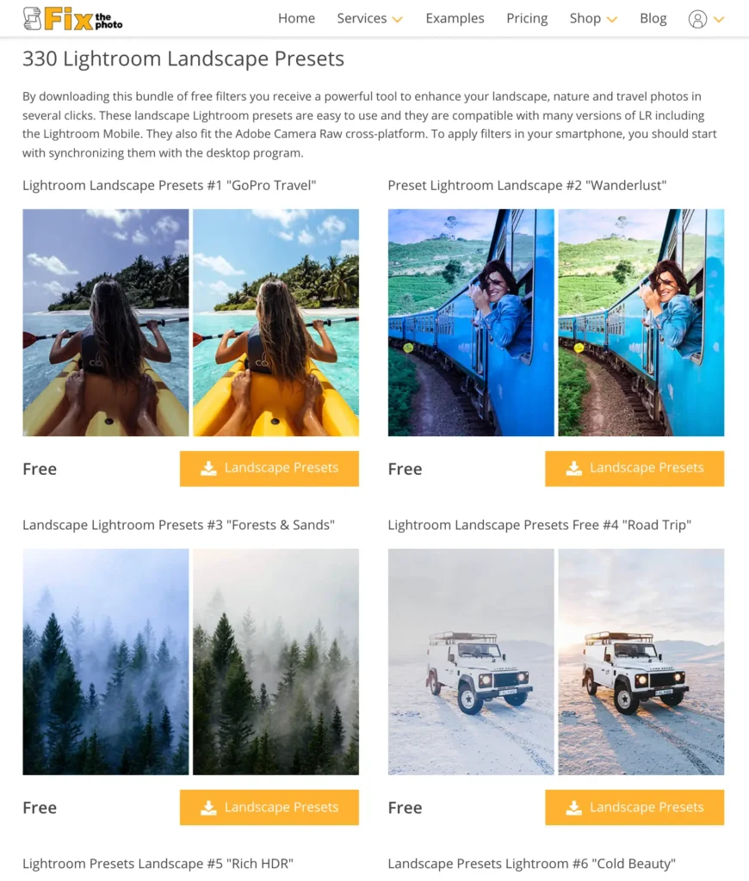
Task: Expand the Shop dropdown arrow
Action: point(612,20)
